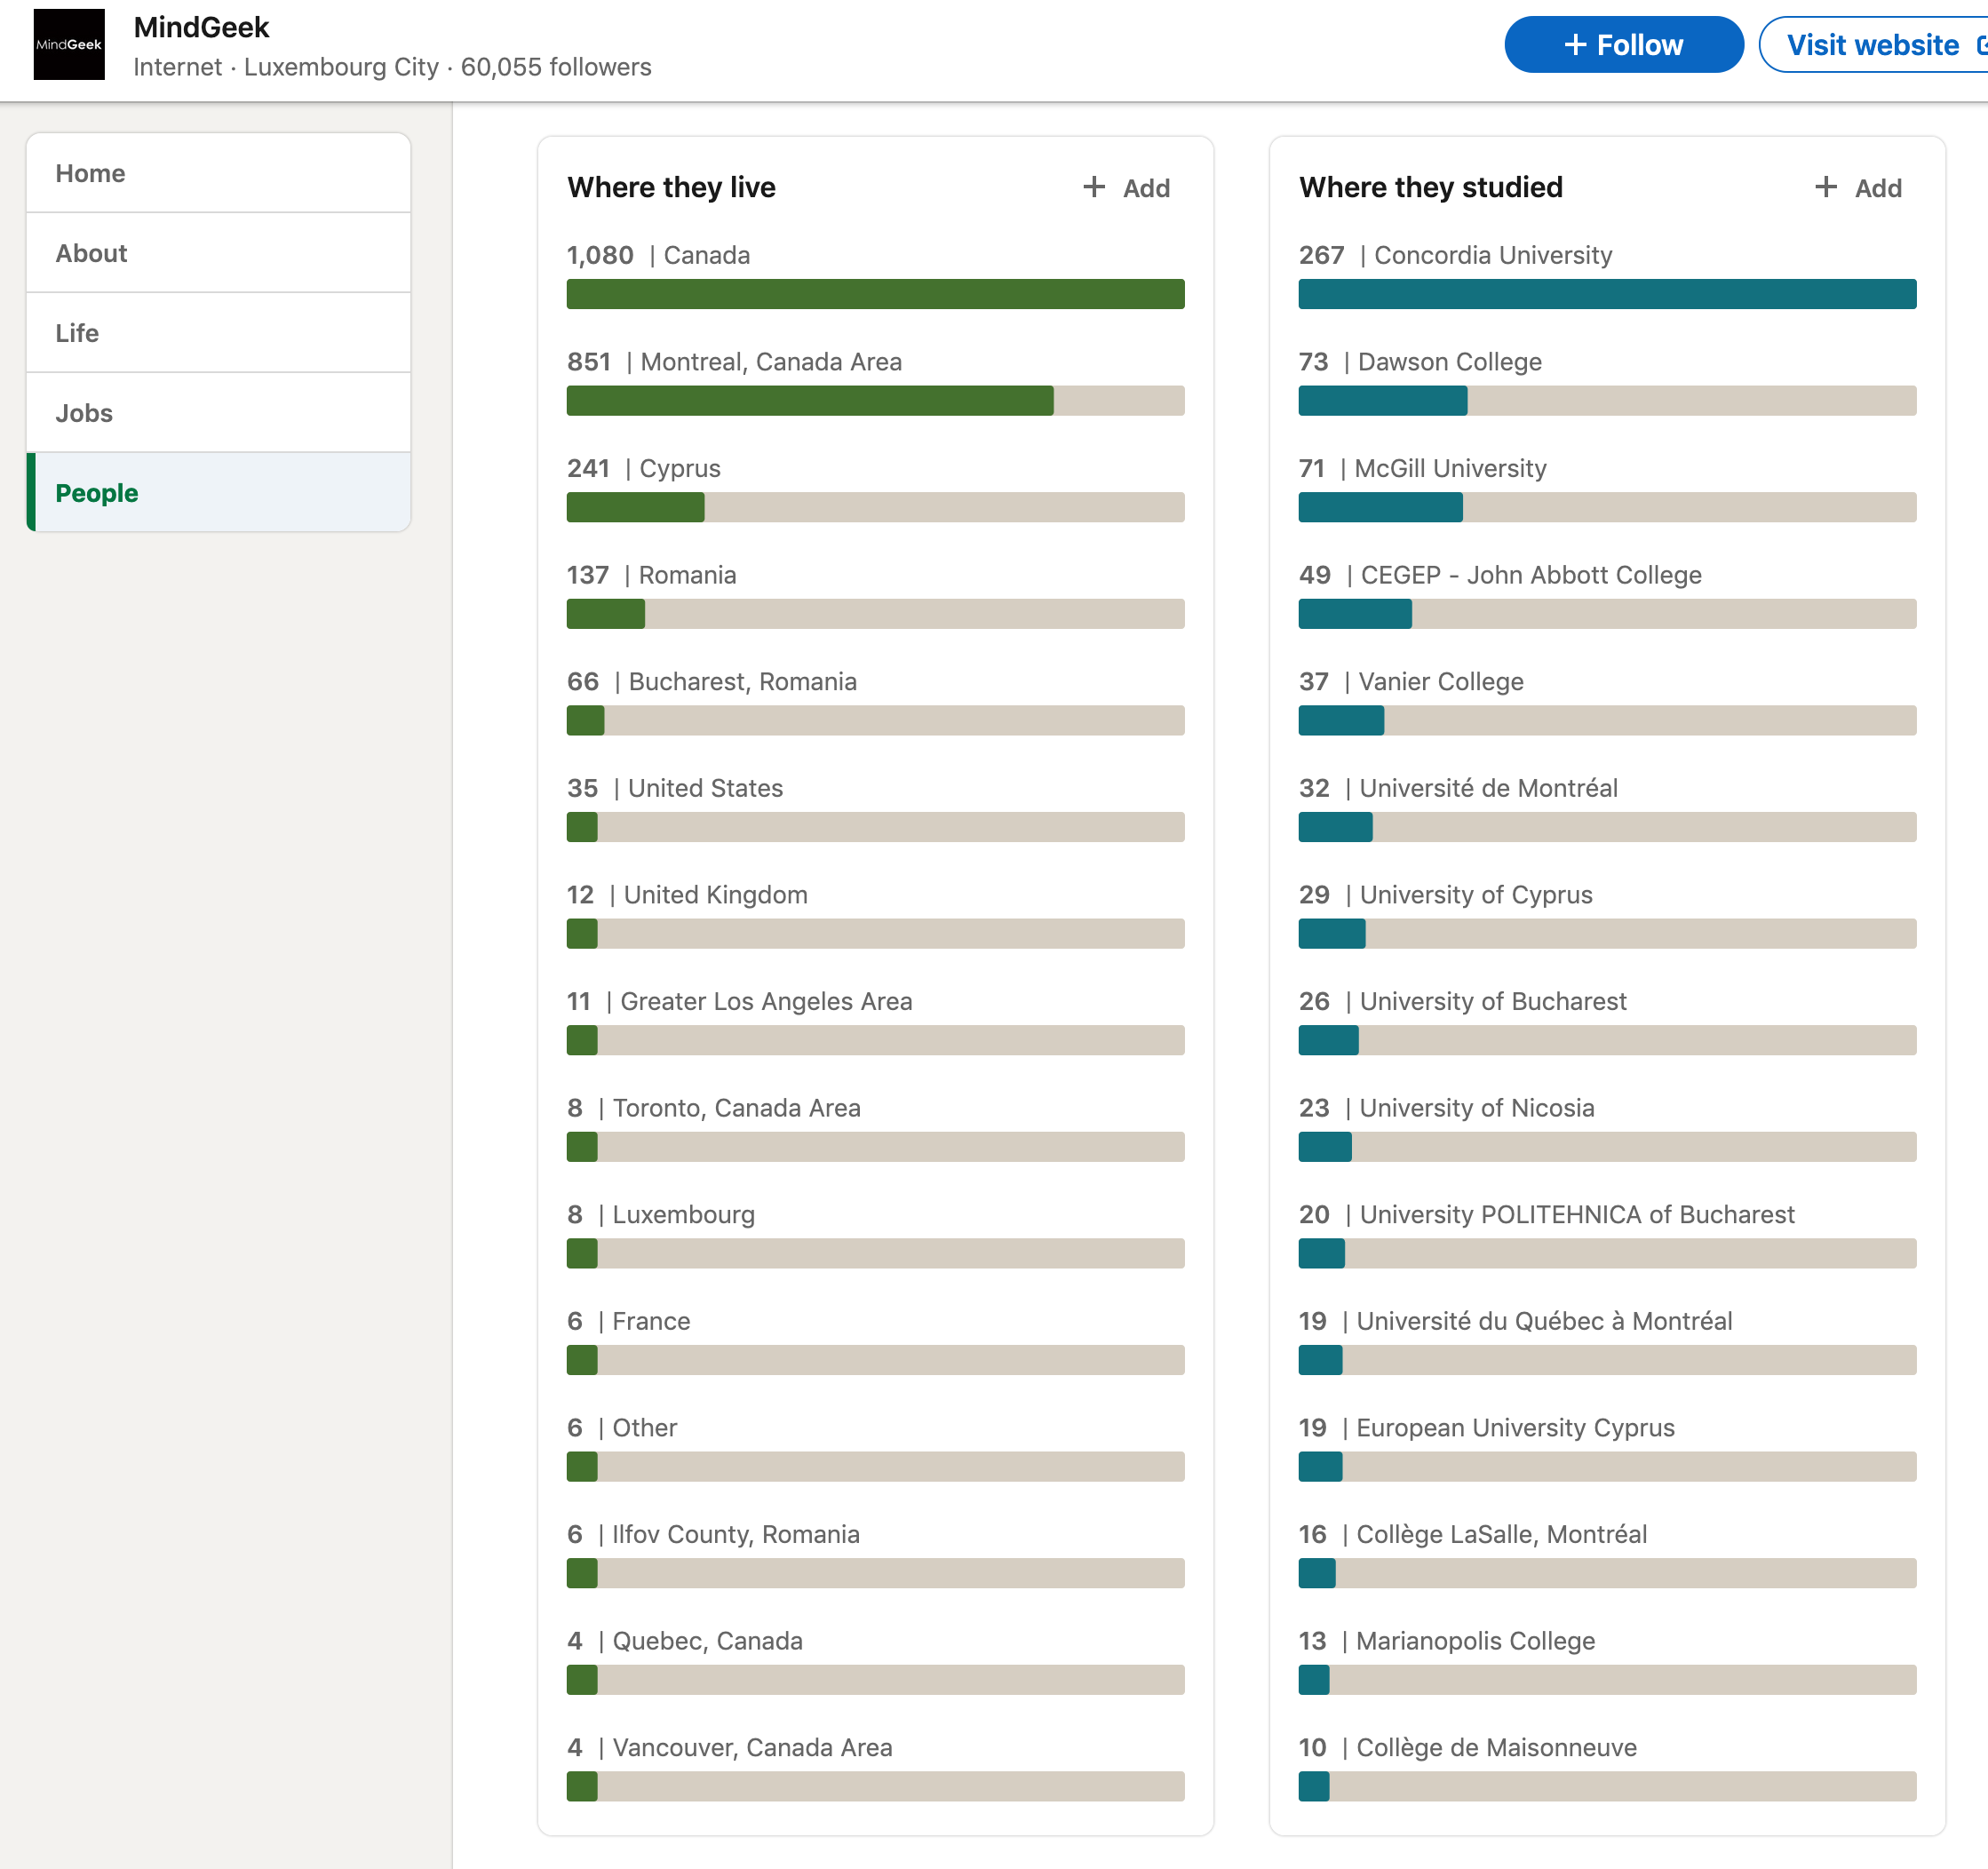Select Quebec, Canada entry

coord(875,1661)
